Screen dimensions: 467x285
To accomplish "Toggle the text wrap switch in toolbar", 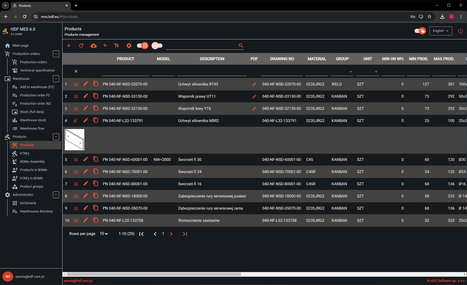I will pyautogui.click(x=143, y=46).
